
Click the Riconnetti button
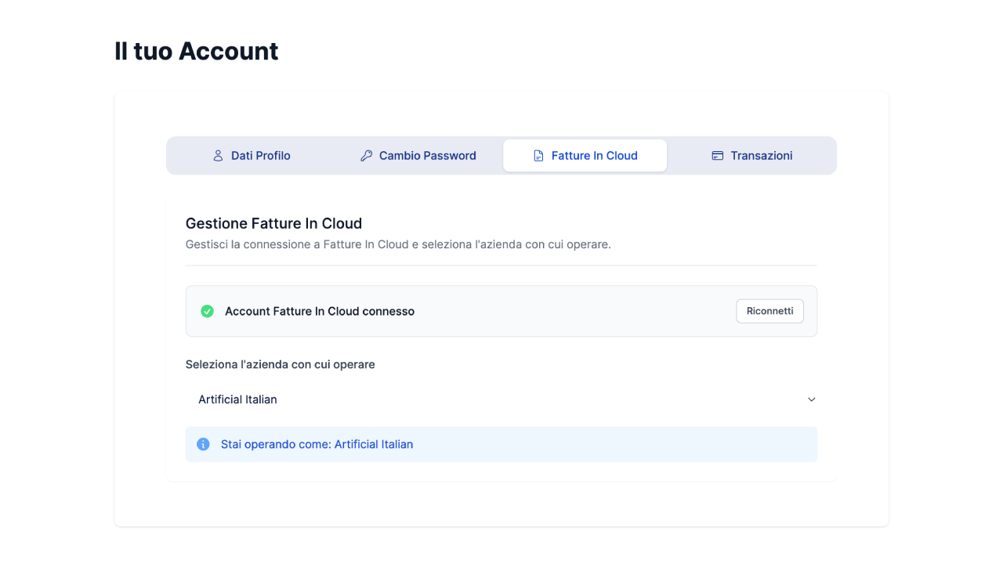[769, 311]
